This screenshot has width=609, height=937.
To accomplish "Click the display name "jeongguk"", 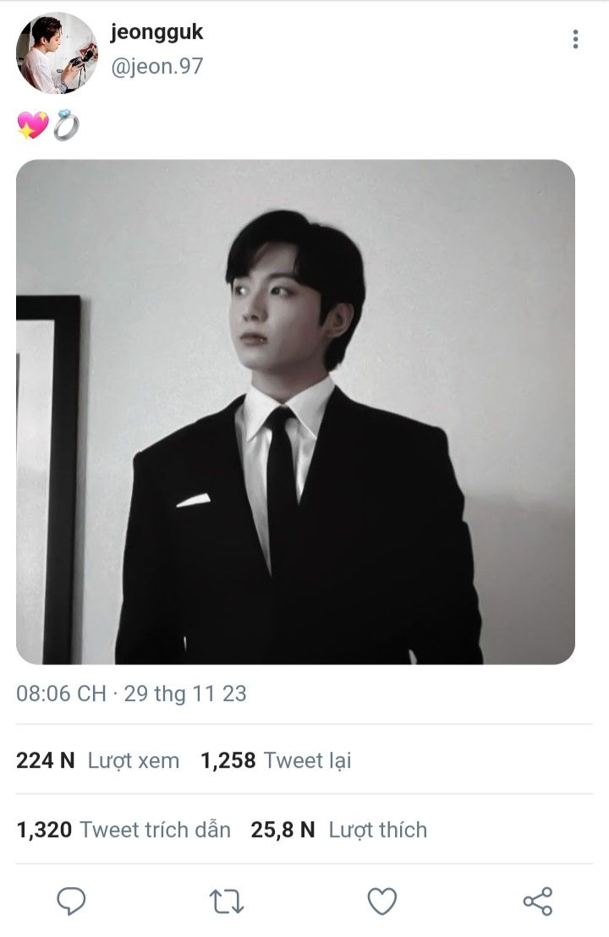I will point(156,33).
